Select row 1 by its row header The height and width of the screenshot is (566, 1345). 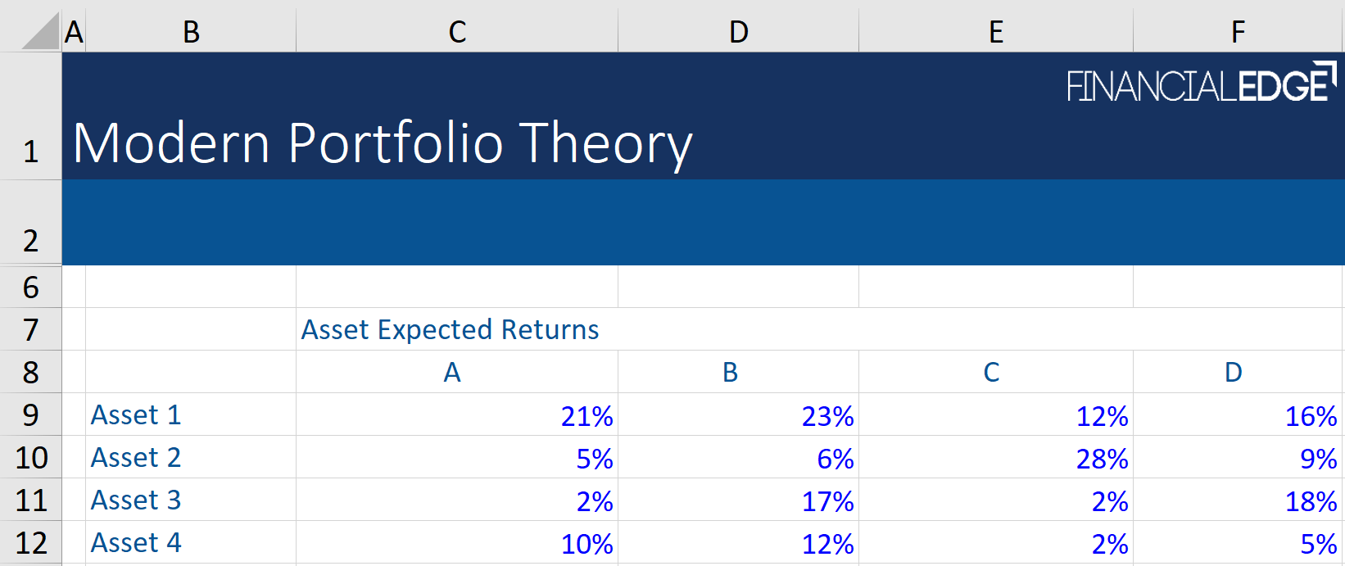(x=30, y=151)
